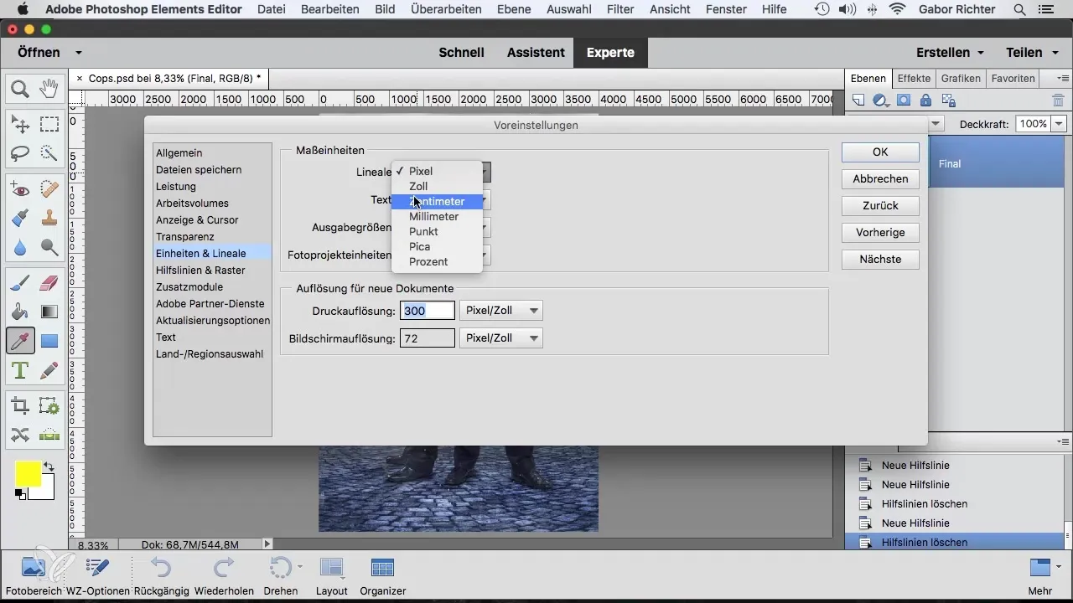Open the Filter menu in menu bar
Screen dimensions: 1073x603
(x=620, y=9)
